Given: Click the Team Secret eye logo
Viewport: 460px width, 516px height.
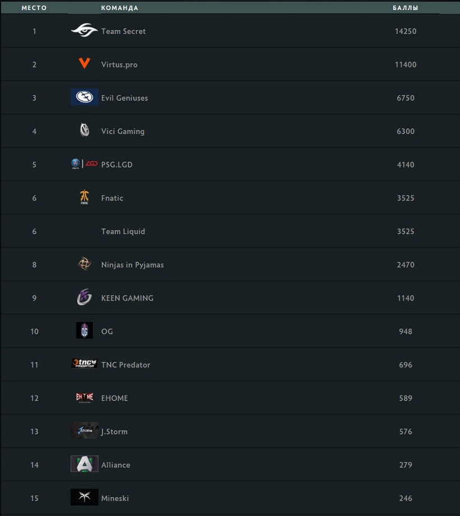Looking at the screenshot, I should coord(84,30).
